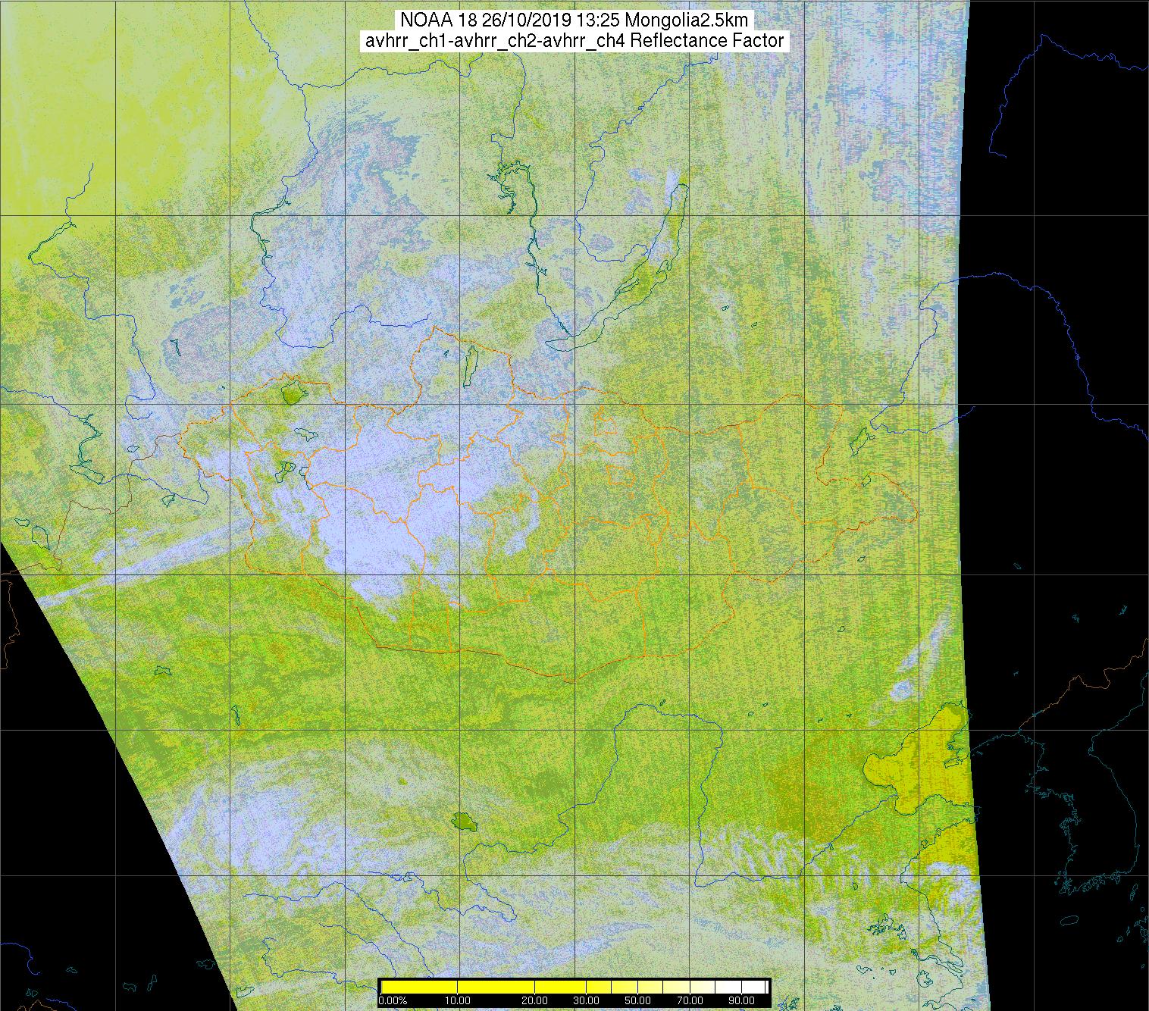Screen dimensions: 1149x1011
Task: Click the "0.00%" label on the colorbar
Action: [393, 1000]
